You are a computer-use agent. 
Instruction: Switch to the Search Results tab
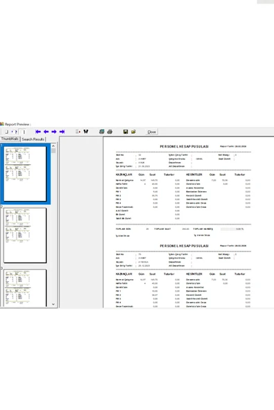click(33, 139)
